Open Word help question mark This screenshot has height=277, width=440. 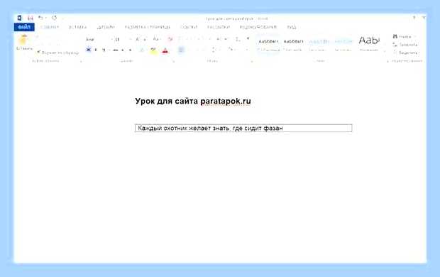(x=414, y=18)
